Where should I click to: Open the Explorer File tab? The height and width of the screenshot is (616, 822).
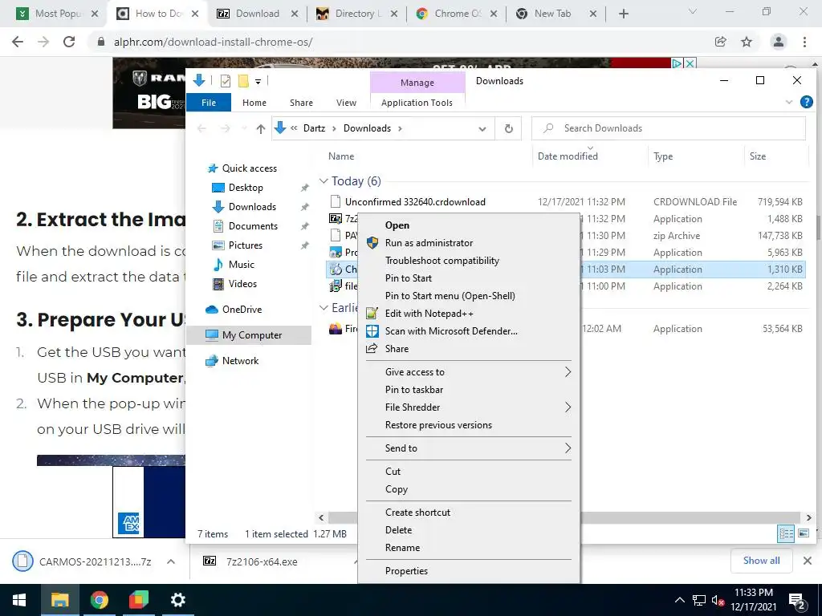pos(209,103)
